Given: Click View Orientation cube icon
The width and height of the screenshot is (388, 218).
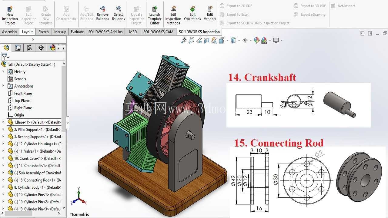Looking at the screenshot, I should pos(221,40).
